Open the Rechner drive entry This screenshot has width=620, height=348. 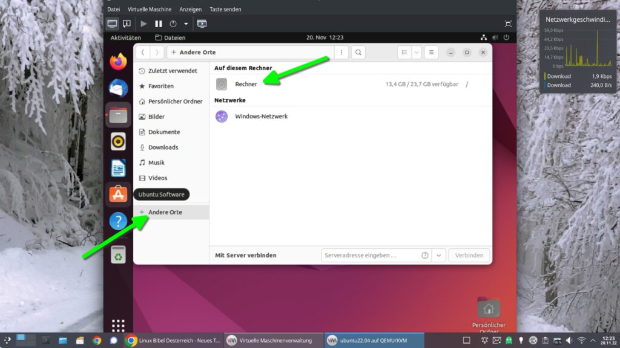pyautogui.click(x=246, y=84)
